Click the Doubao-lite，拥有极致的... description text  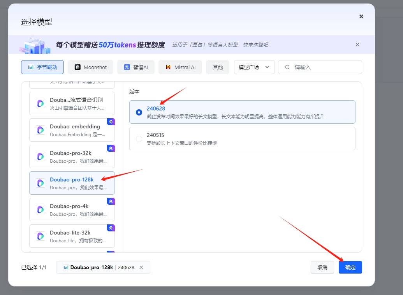click(78, 241)
